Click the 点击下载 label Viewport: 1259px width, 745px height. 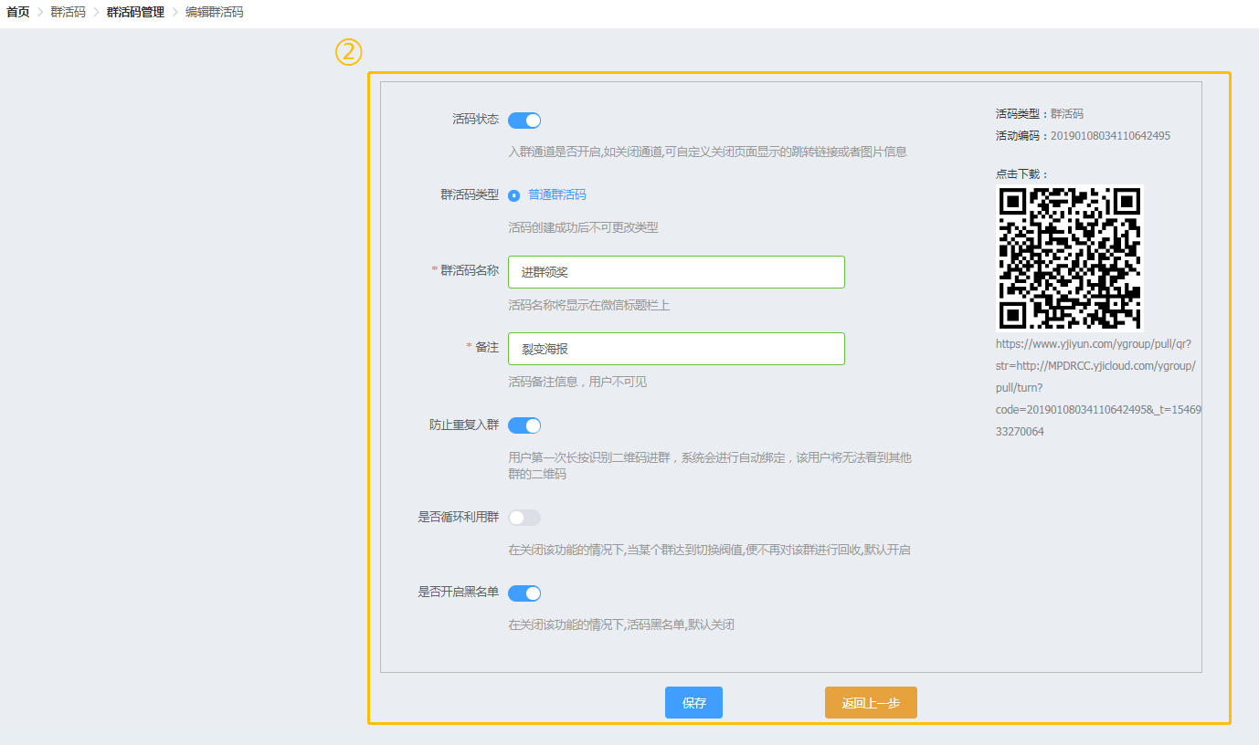click(x=1022, y=173)
